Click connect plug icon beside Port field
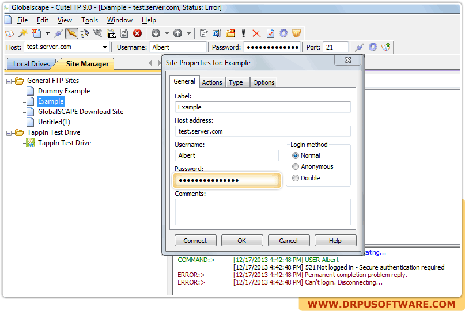The width and height of the screenshot is (465, 311). 360,47
